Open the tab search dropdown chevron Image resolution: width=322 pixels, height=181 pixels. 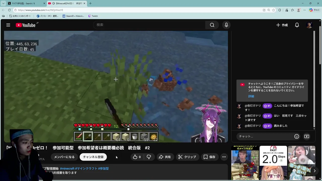click(x=3, y=4)
